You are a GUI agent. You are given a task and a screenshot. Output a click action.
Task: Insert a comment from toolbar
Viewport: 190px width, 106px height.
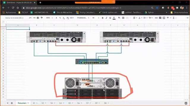[160, 18]
